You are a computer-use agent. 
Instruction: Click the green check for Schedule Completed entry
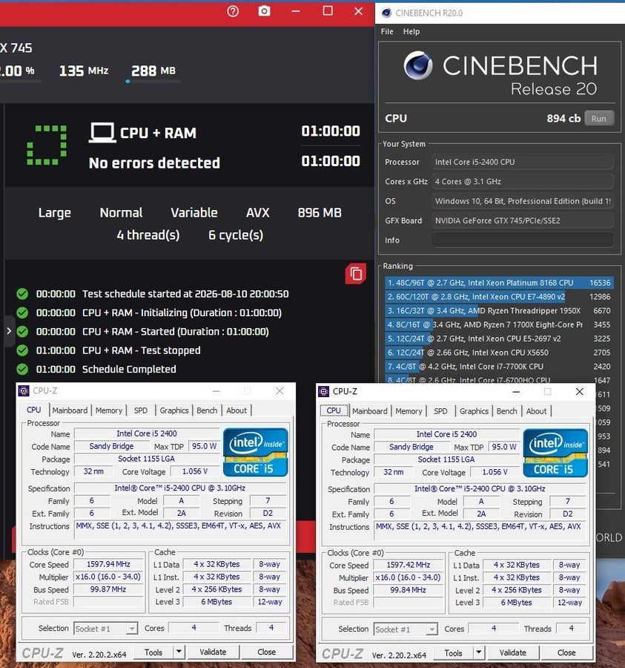coord(22,369)
